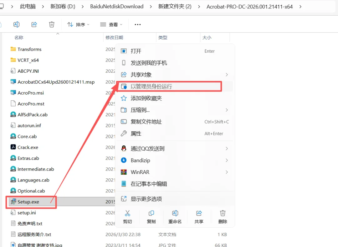This screenshot has width=338, height=247.
Task: Click 此电脑 in the address bar
Action: [28, 7]
